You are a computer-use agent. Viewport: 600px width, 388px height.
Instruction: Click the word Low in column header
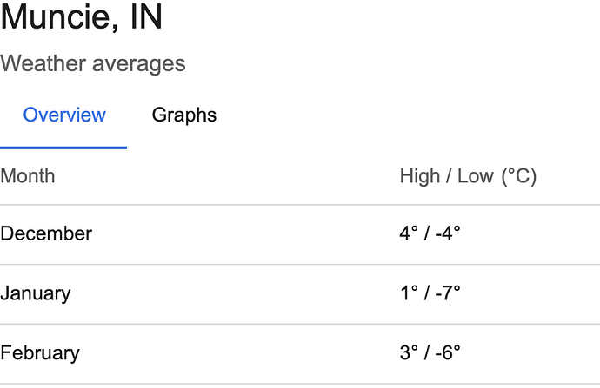pos(476,176)
